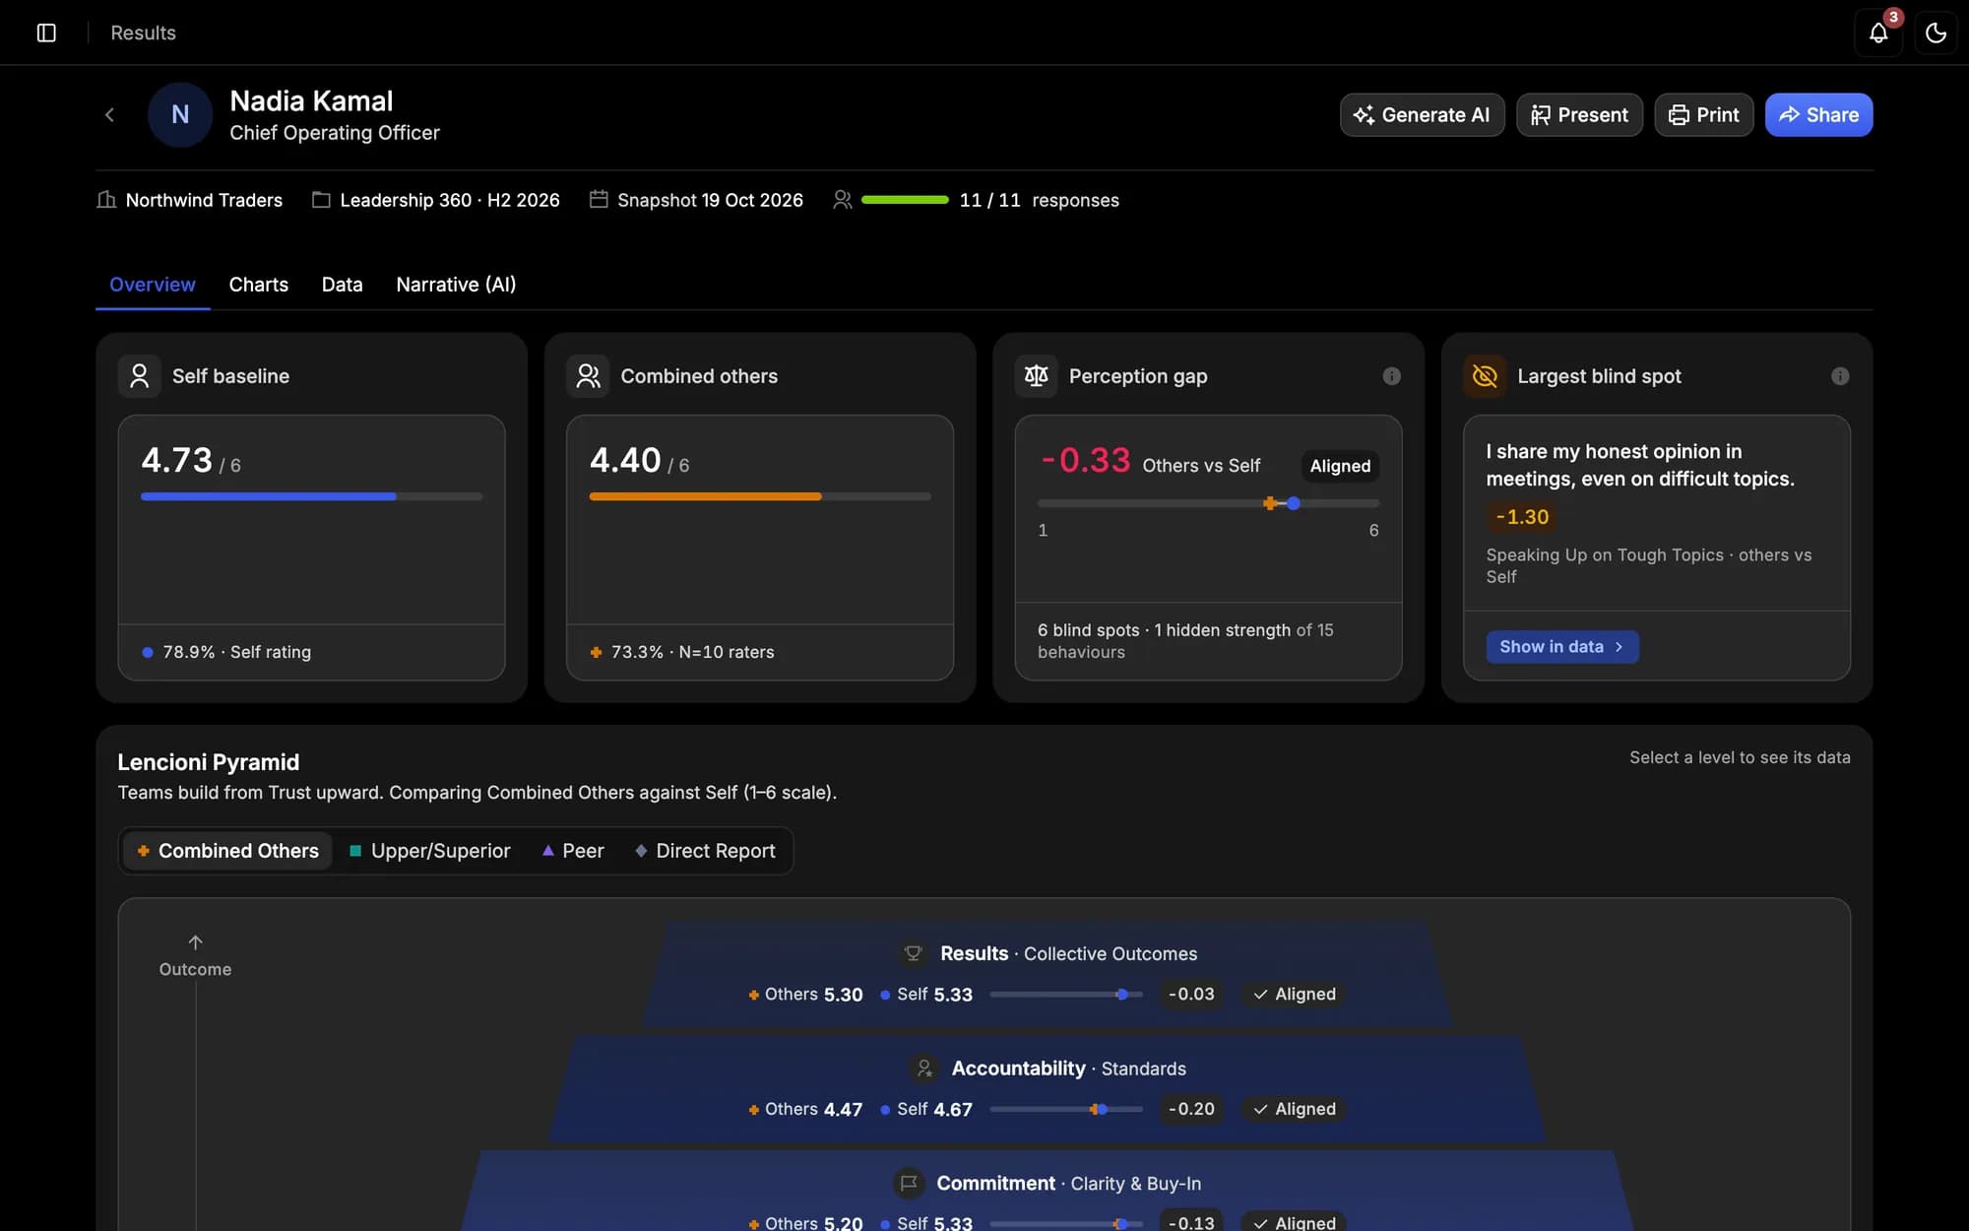This screenshot has height=1231, width=1969.
Task: Select the Accountability pyramid level
Action: (1048, 1088)
